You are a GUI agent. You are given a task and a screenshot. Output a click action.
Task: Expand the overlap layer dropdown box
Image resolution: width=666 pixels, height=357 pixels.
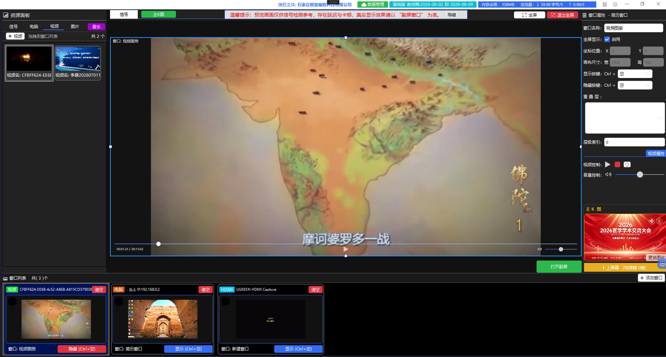[625, 118]
